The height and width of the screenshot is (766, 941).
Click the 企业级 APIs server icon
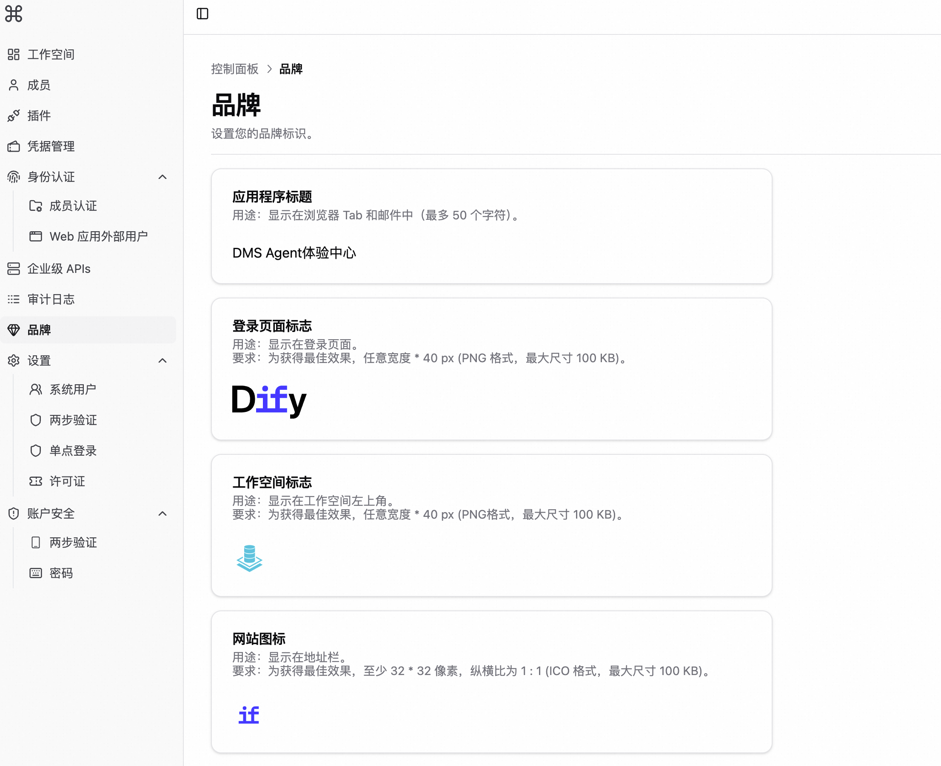tap(14, 269)
